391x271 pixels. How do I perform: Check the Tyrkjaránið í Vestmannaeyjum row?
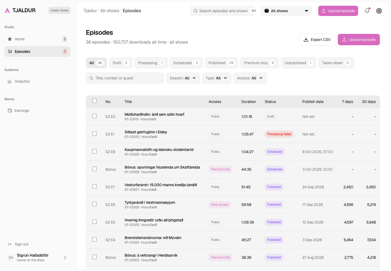tap(94, 204)
